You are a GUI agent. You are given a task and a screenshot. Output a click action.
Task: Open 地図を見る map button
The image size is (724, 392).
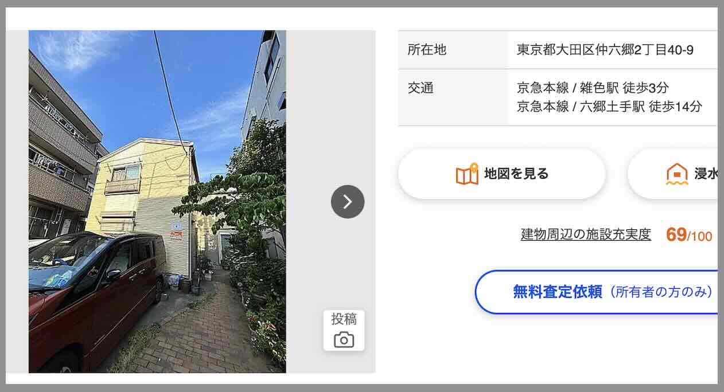coord(502,174)
